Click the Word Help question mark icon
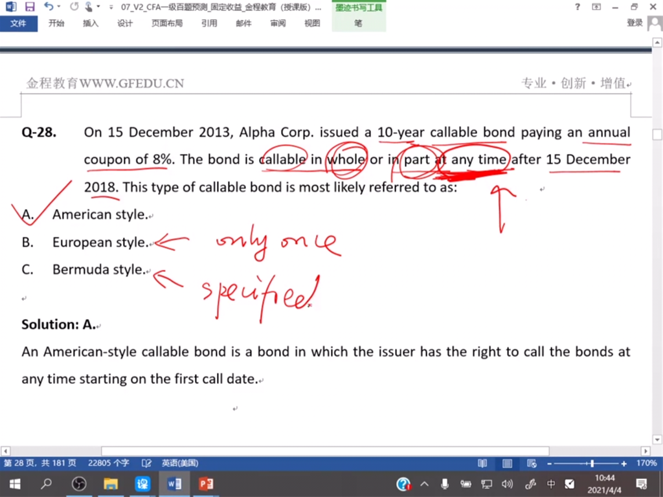Image resolution: width=663 pixels, height=497 pixels. pyautogui.click(x=578, y=6)
